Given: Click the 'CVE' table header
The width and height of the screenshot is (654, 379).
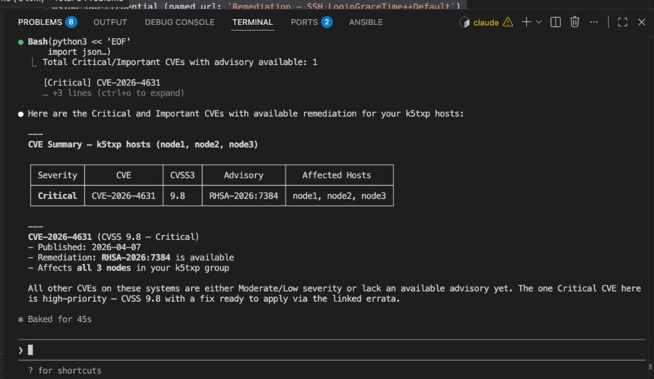Looking at the screenshot, I should pos(123,175).
